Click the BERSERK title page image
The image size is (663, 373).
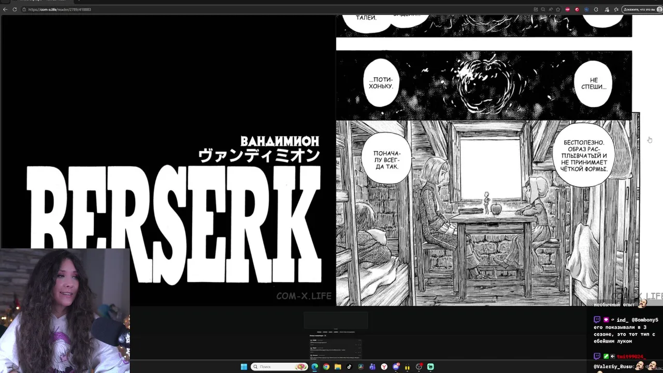click(168, 161)
